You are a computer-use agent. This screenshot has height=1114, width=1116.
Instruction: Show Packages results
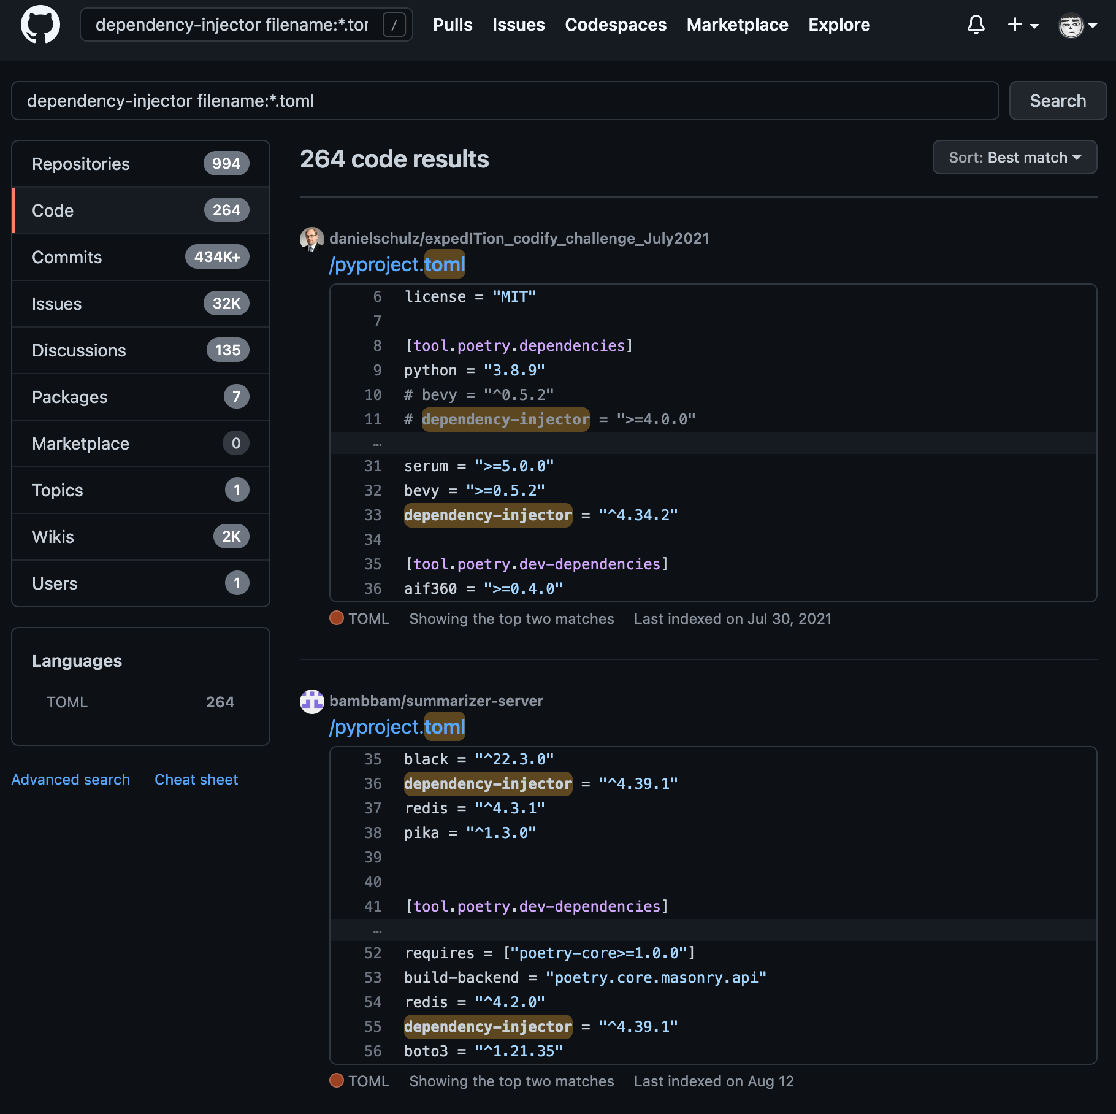click(140, 397)
